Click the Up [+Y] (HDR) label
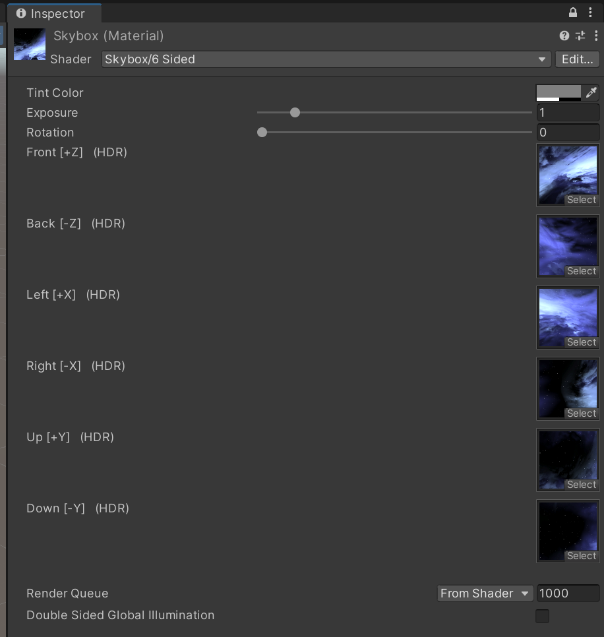604x637 pixels. pyautogui.click(x=71, y=437)
